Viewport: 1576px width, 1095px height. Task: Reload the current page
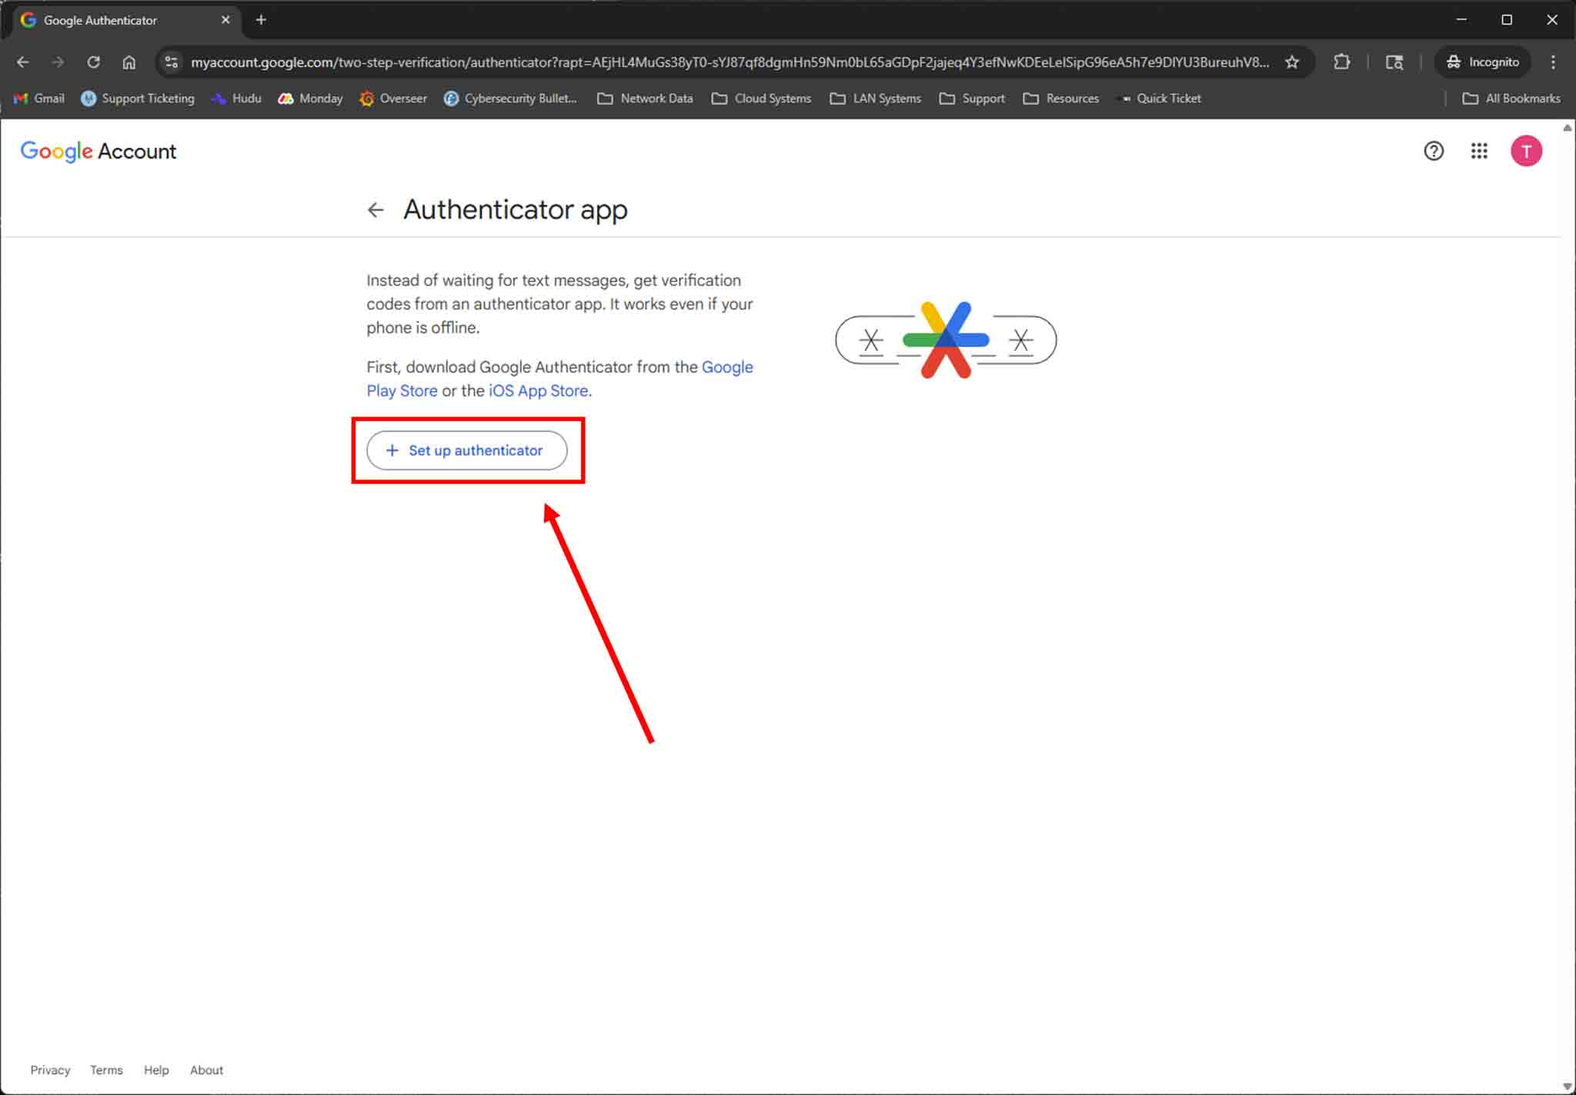tap(93, 62)
